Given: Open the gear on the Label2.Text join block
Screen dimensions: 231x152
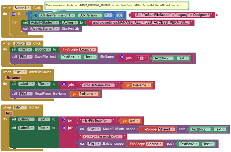Looking at the screenshot, I should click(64, 120).
